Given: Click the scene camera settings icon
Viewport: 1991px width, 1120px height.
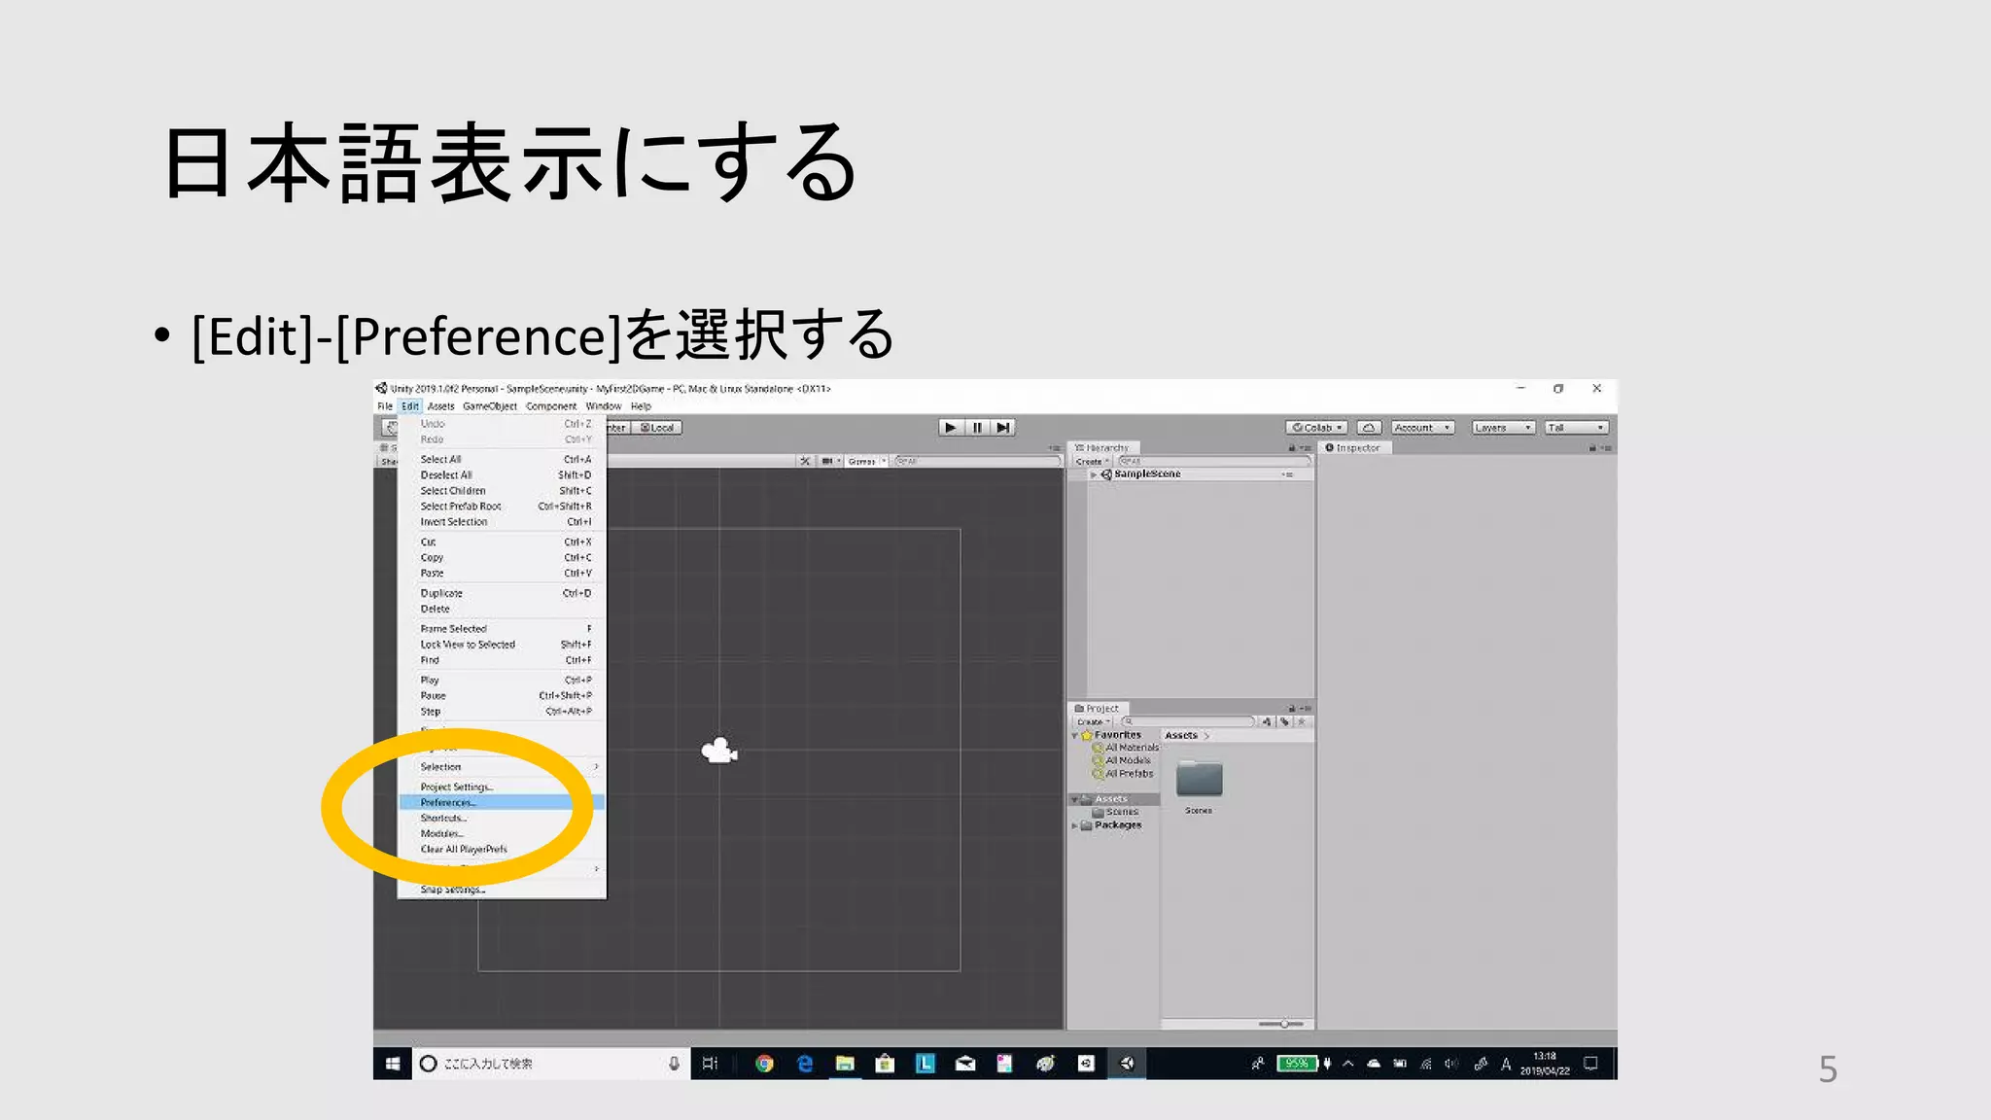Looking at the screenshot, I should click(829, 461).
